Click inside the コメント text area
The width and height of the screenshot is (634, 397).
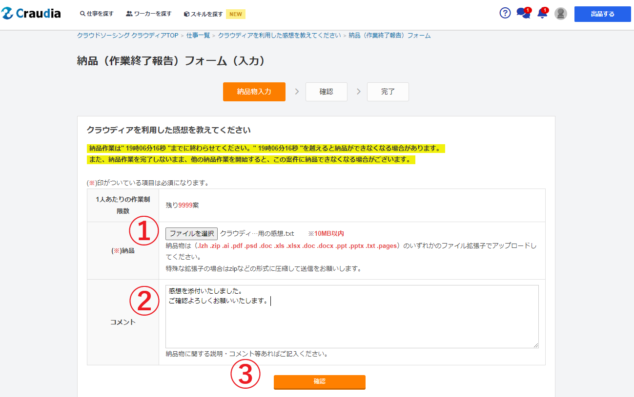point(351,321)
